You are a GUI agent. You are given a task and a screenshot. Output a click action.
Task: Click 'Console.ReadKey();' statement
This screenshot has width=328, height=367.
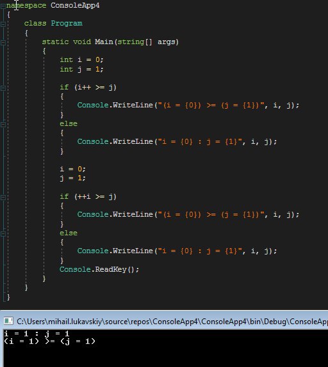pos(99,269)
